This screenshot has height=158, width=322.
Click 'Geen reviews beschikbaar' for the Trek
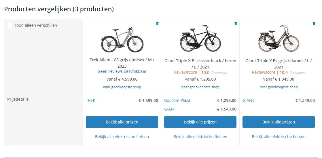pyautogui.click(x=122, y=71)
